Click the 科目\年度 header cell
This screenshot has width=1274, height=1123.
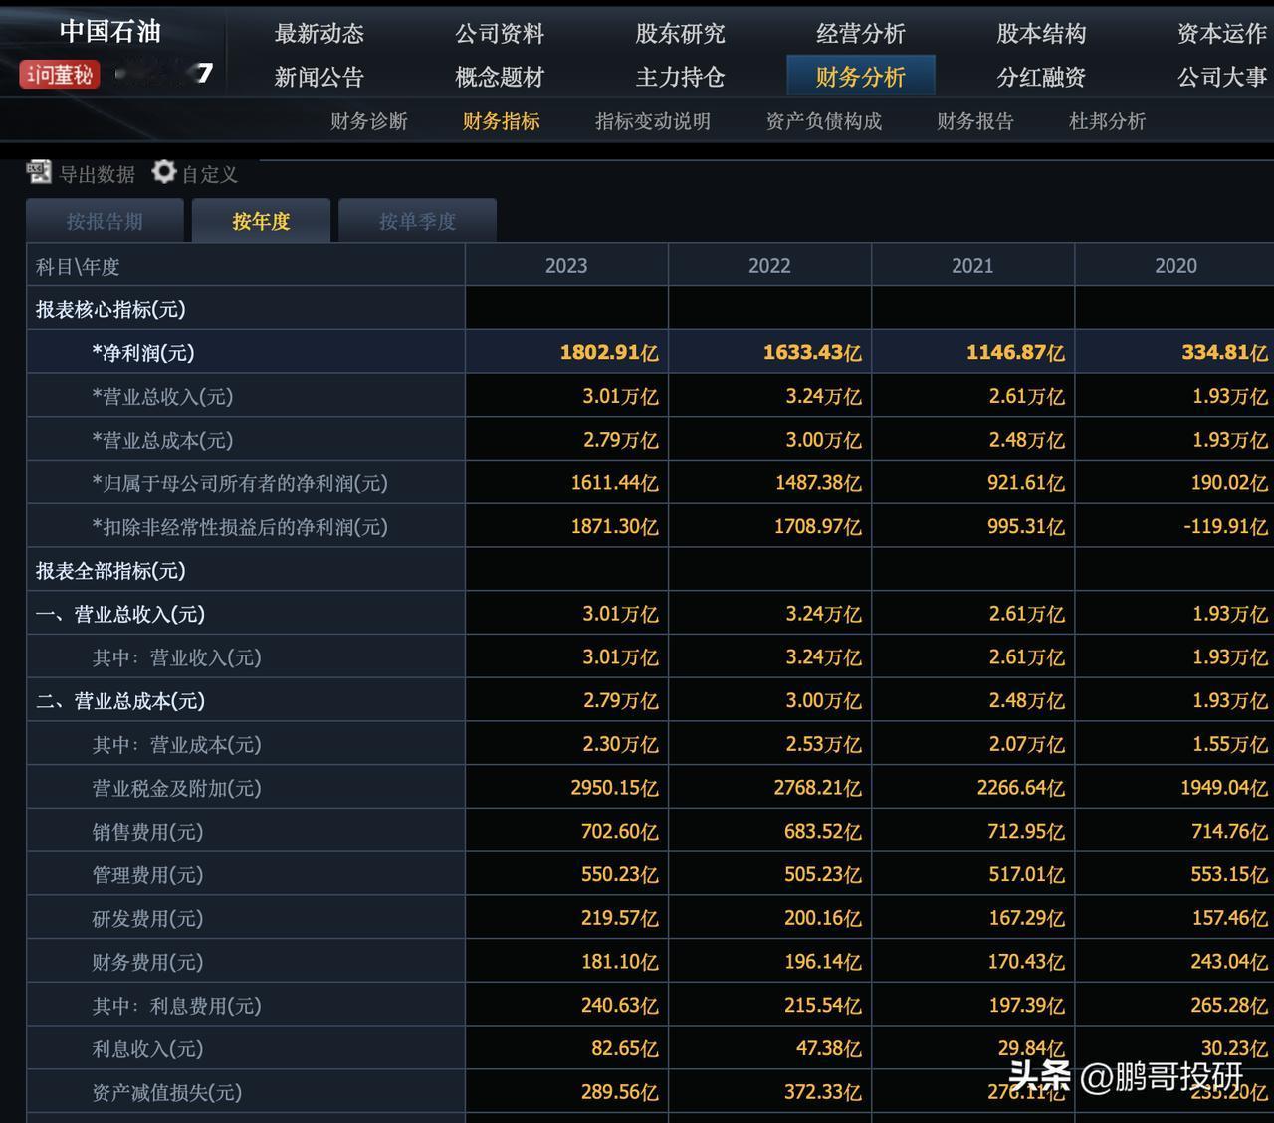[x=246, y=266]
